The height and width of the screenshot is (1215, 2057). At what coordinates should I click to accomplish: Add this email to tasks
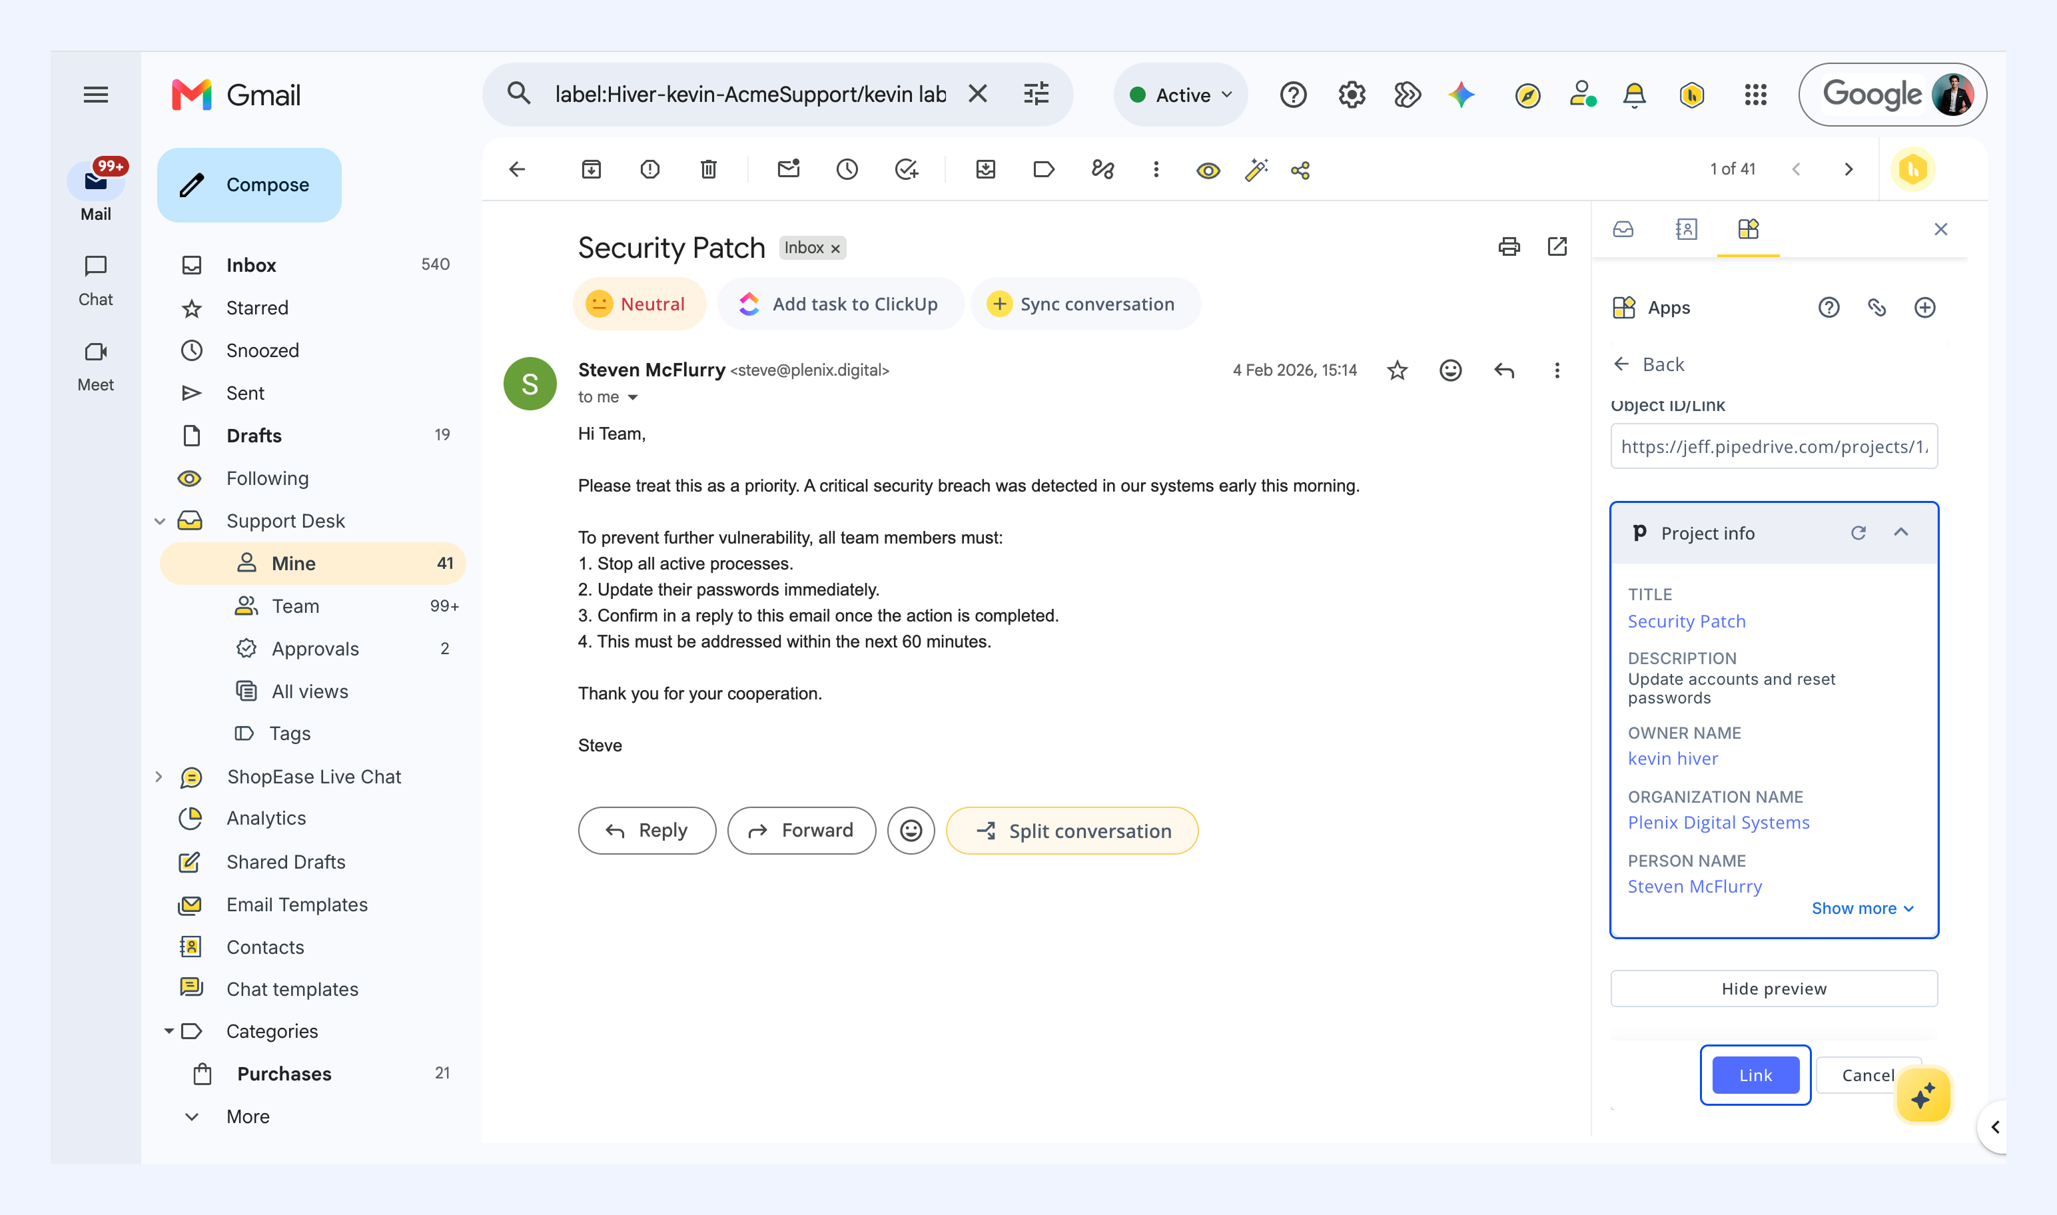pyautogui.click(x=906, y=169)
